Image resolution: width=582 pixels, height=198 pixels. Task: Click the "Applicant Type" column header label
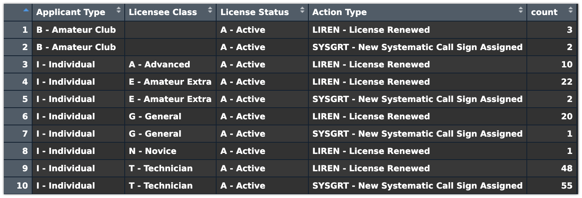tap(71, 12)
